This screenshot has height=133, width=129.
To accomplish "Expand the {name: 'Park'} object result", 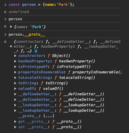I will pyautogui.click(x=11, y=27).
